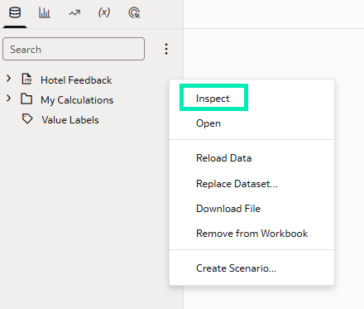Image resolution: width=364 pixels, height=309 pixels.
Task: Open the Analytics trend line tab
Action: 74,12
